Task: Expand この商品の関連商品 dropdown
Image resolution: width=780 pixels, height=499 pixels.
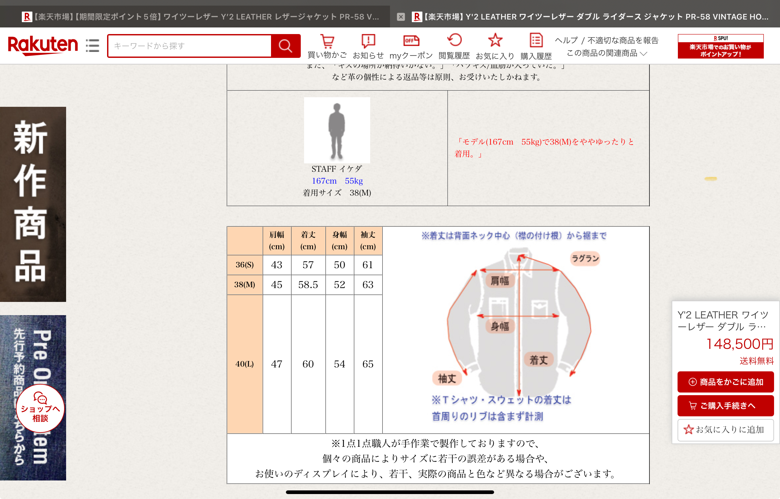Action: click(606, 53)
